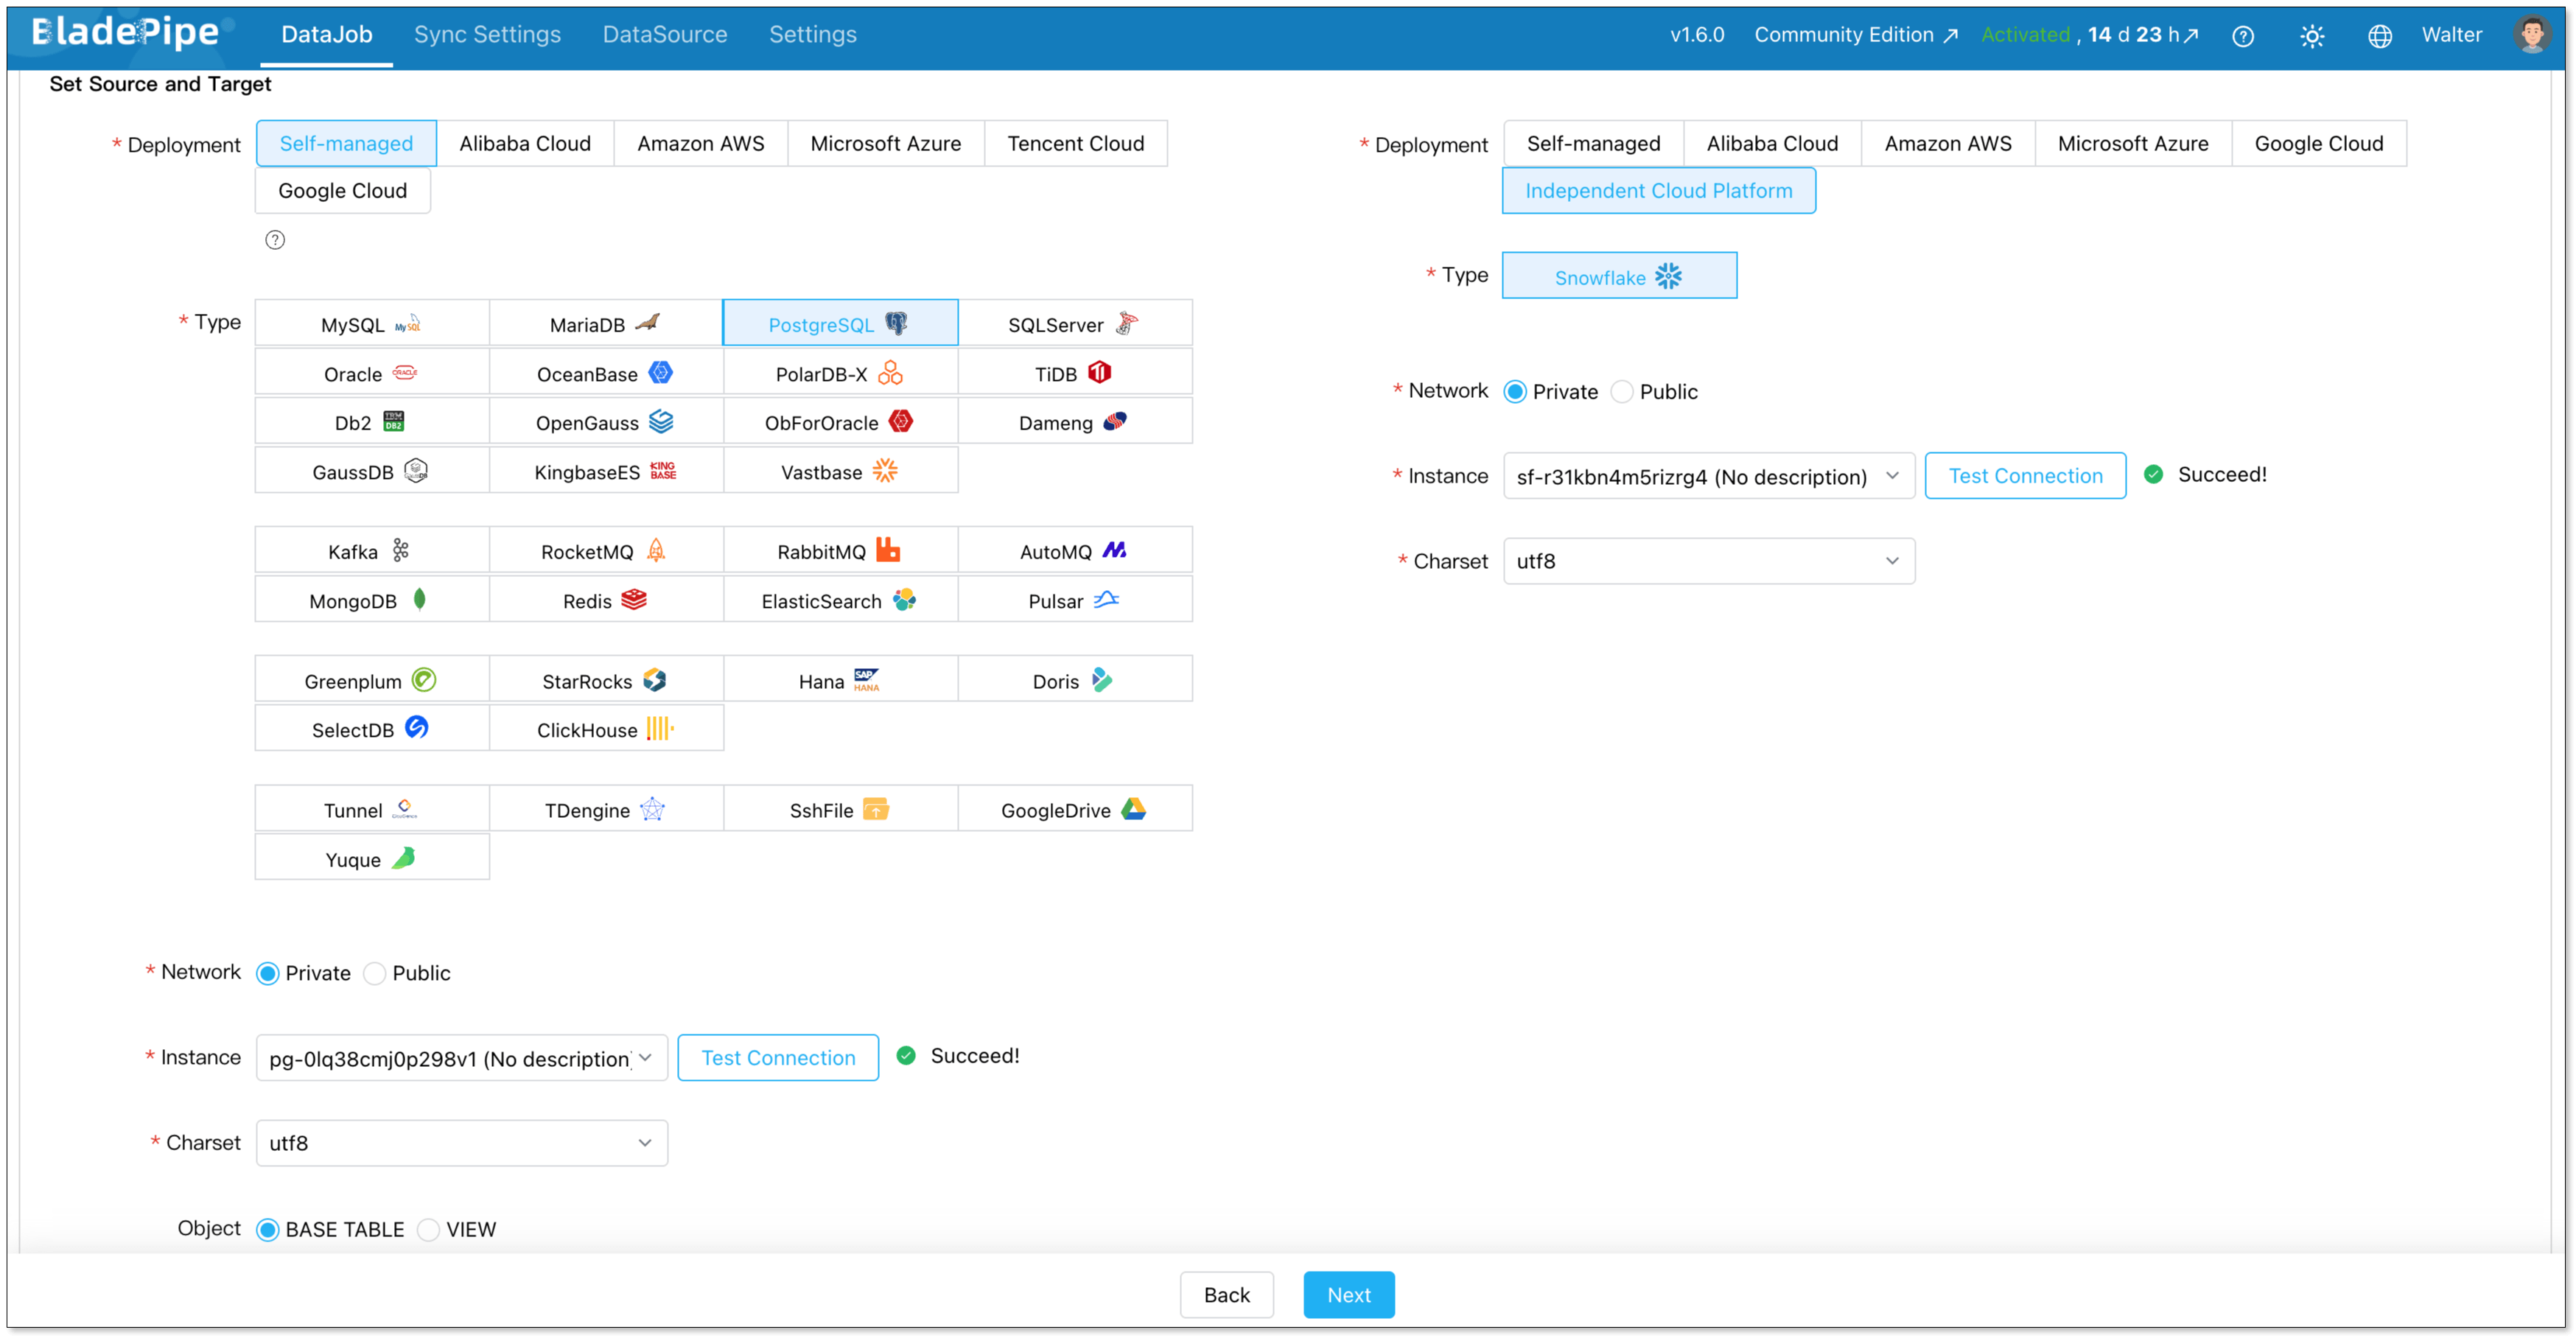Screen dimensions: 2576x1338
Task: Select StarRocks source type
Action: pyautogui.click(x=606, y=680)
